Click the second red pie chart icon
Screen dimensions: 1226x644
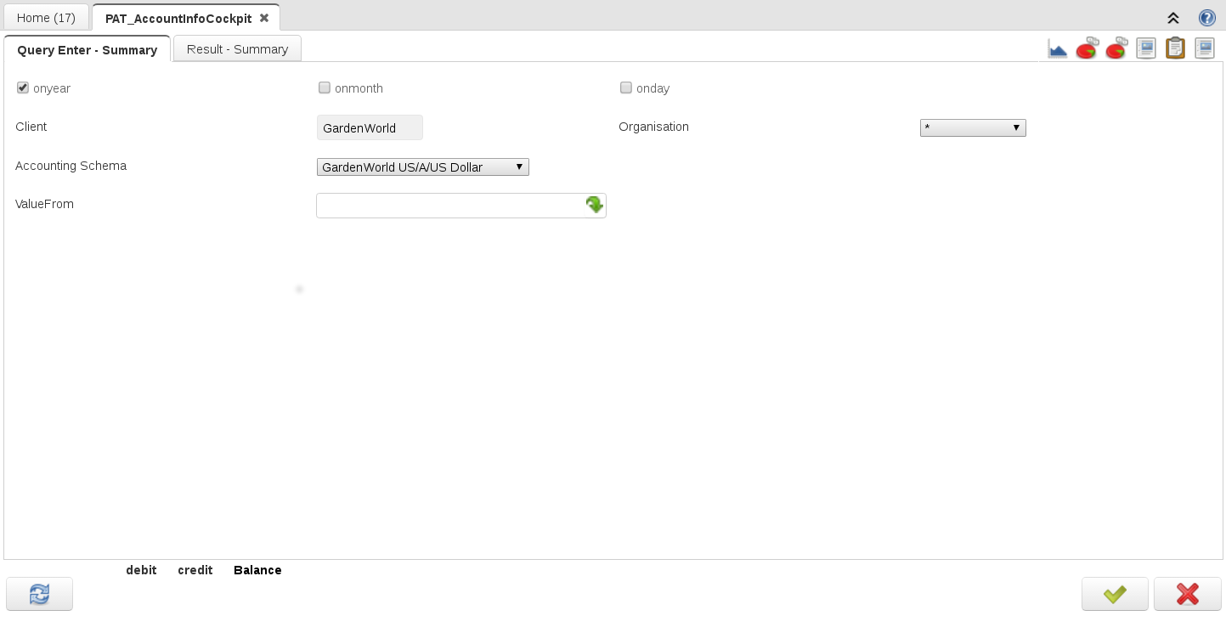pos(1116,49)
